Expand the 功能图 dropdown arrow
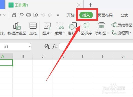Viewport: 133px width, 97px height. 108,33
